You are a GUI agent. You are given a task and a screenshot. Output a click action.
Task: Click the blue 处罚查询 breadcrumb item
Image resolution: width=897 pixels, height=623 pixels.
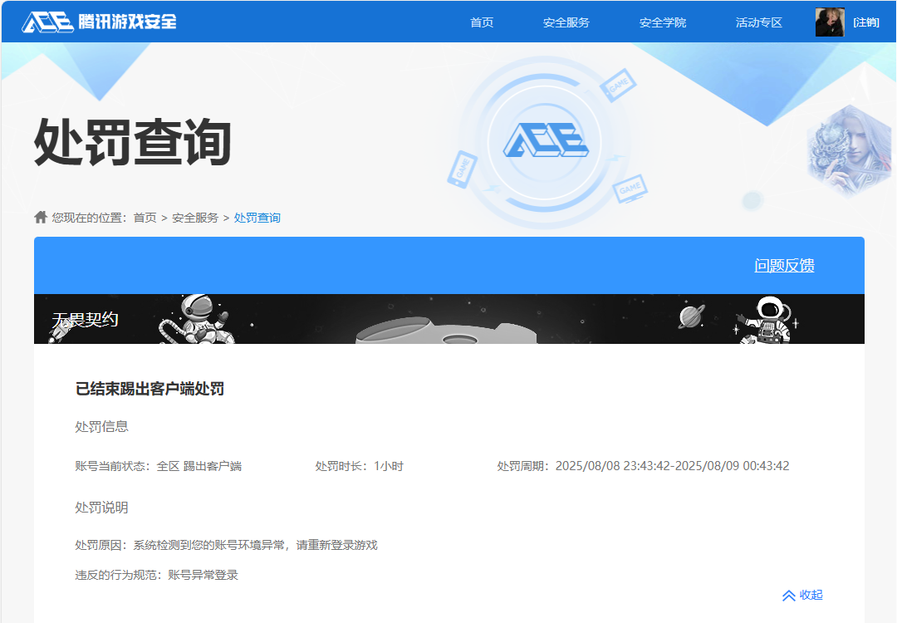(257, 218)
